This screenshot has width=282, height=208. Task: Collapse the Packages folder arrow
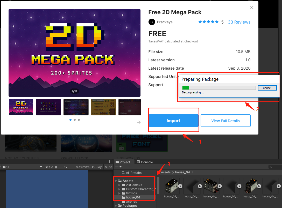click(x=116, y=206)
